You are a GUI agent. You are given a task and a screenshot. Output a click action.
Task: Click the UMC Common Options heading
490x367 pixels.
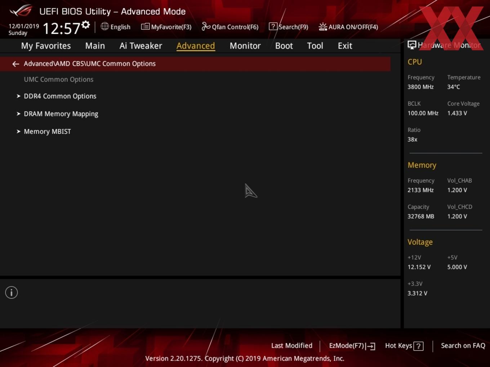click(59, 80)
